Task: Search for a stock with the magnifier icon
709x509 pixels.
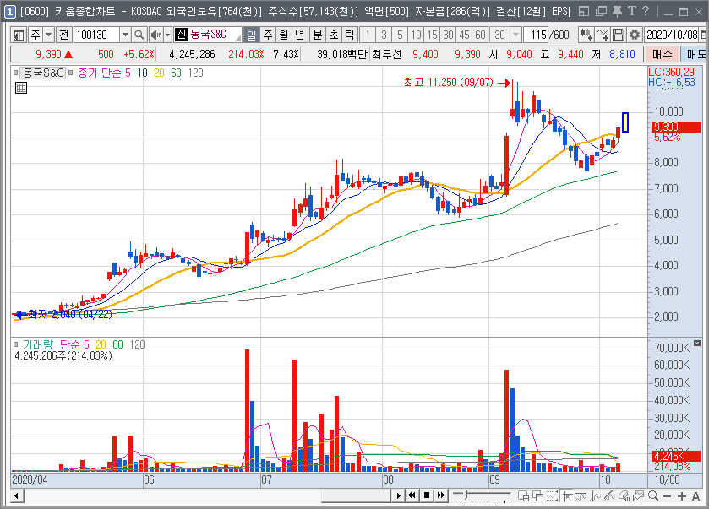Action: 139,35
